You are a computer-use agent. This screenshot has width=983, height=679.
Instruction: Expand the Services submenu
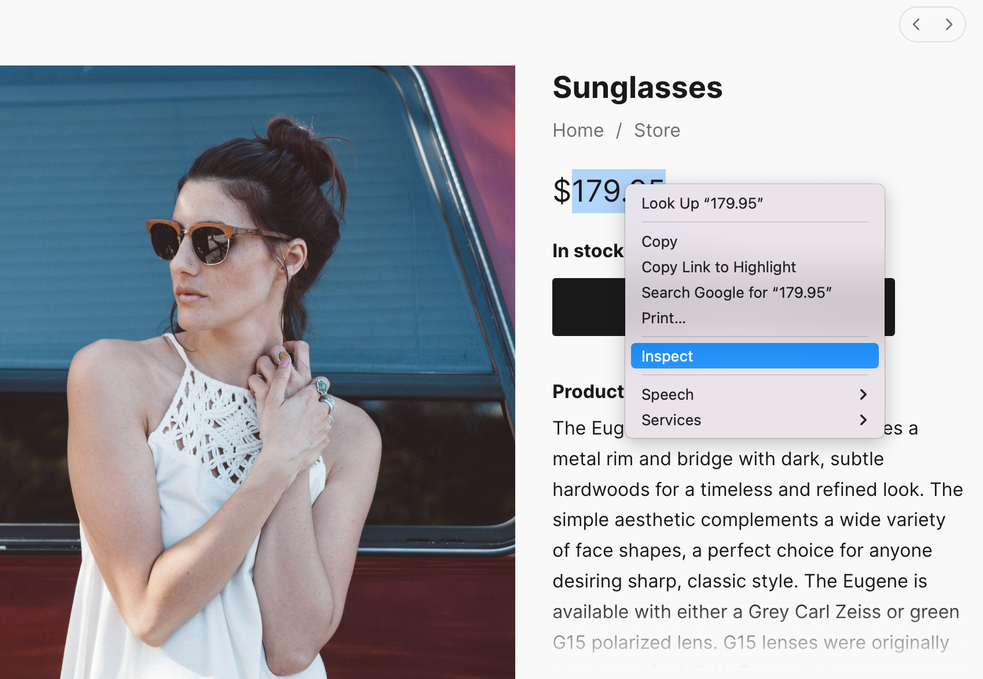[x=754, y=420]
